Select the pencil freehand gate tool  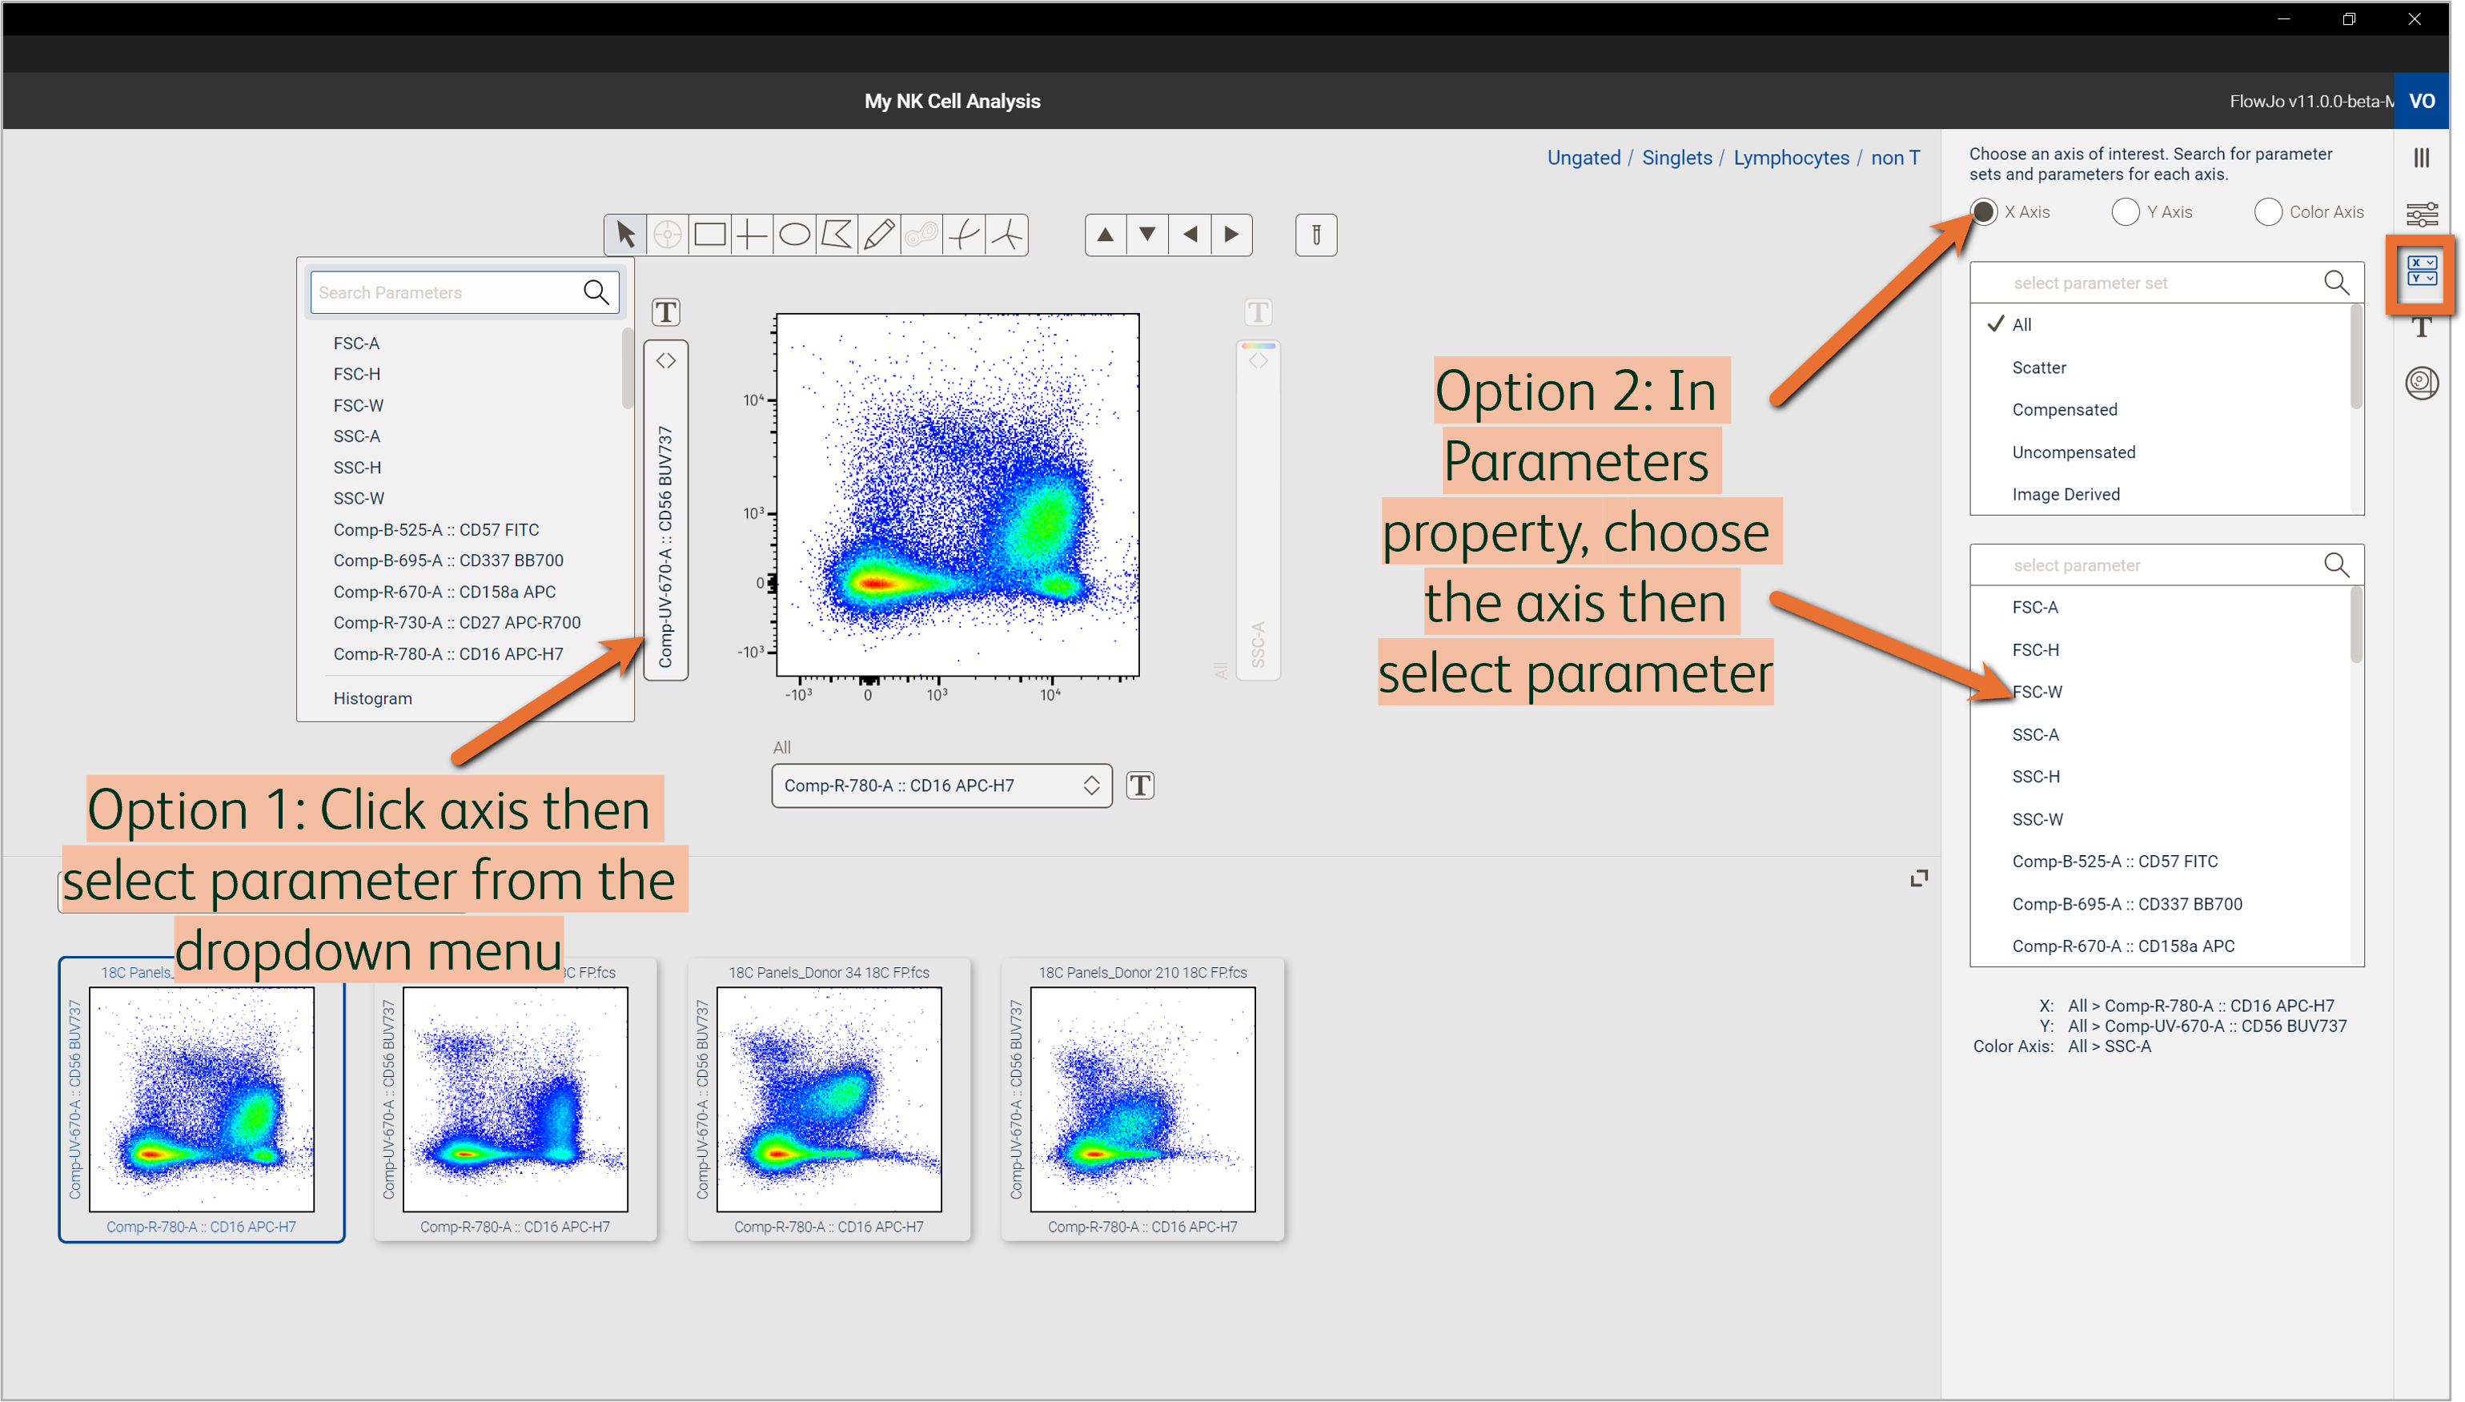pyautogui.click(x=877, y=234)
